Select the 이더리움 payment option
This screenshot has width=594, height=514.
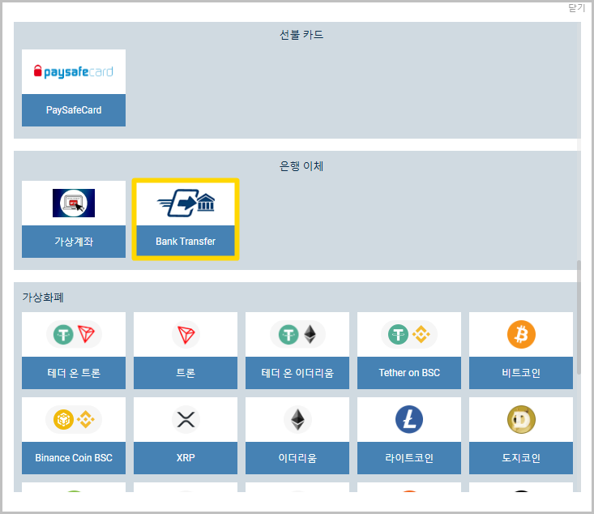pos(297,458)
